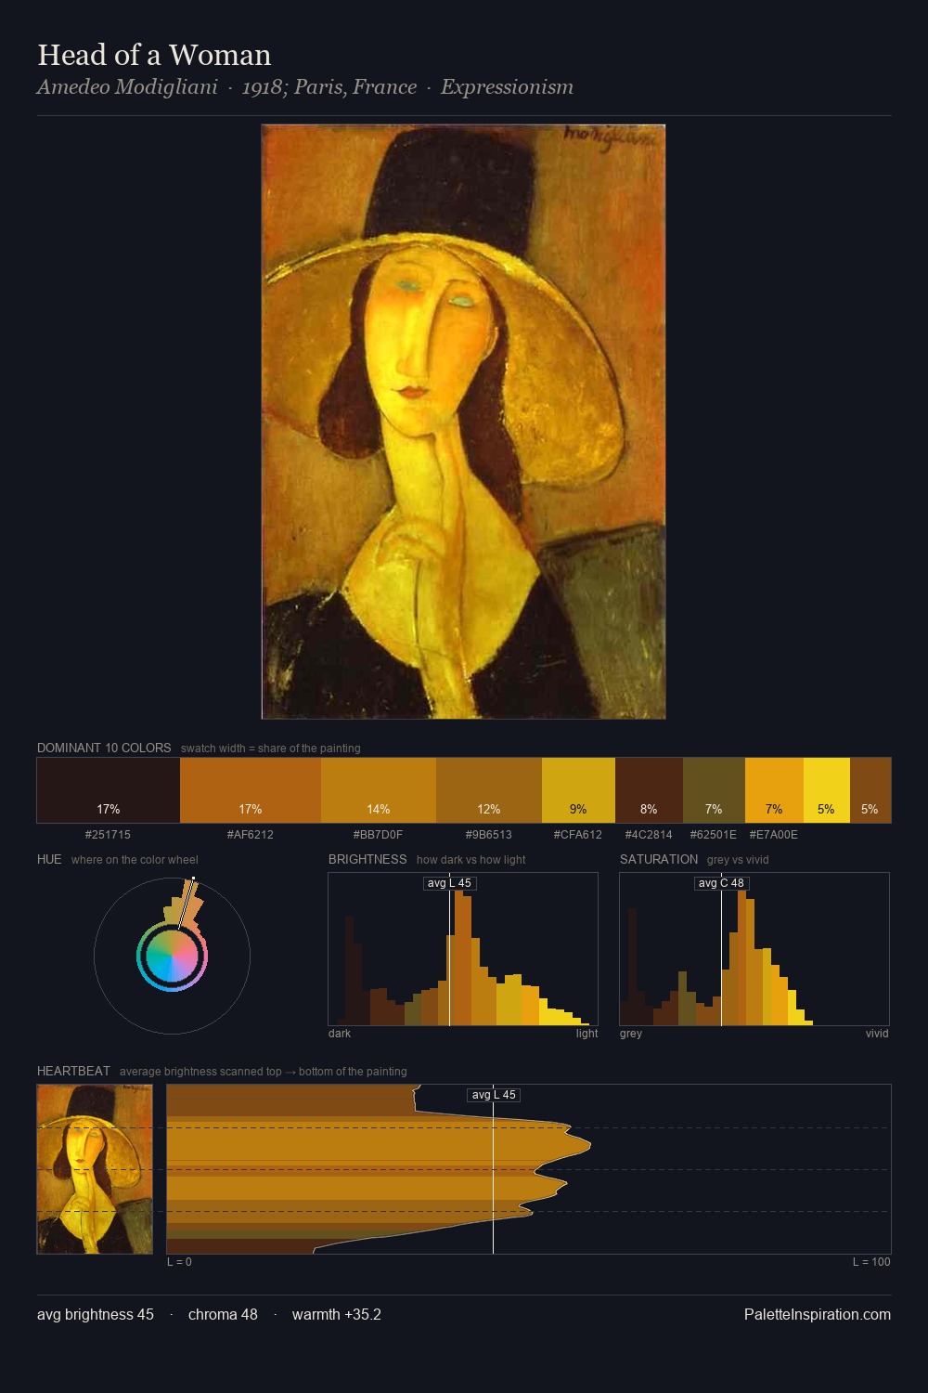Click the 'chroma 48' footer stat
Viewport: 928px width, 1393px height.
[223, 1314]
